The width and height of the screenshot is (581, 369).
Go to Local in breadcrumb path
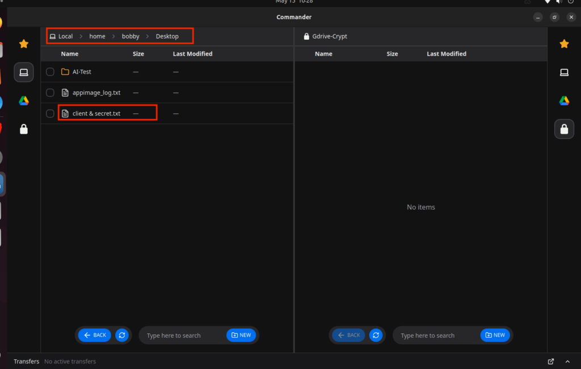pos(61,36)
